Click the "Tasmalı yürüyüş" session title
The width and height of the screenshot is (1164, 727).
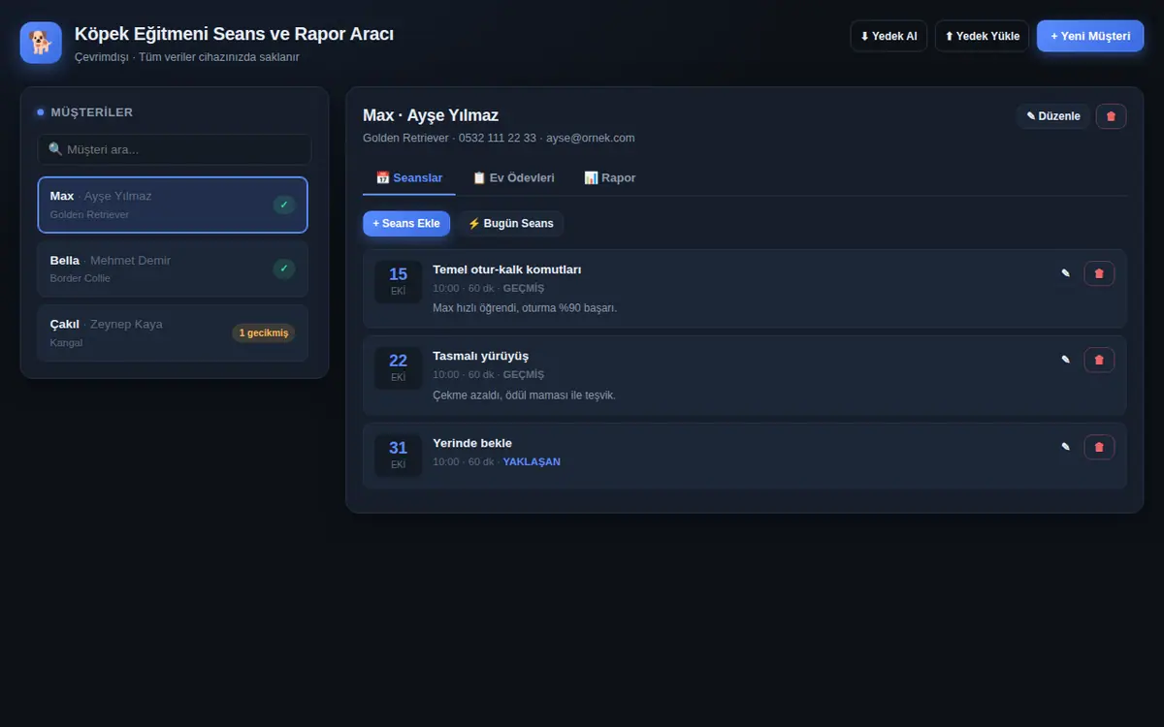[x=481, y=356]
